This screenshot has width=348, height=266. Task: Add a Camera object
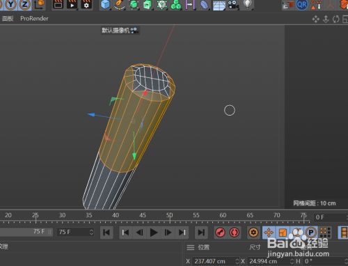[x=233, y=5]
